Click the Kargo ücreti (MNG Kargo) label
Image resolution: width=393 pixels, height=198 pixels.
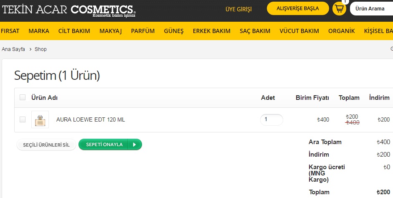(x=327, y=173)
